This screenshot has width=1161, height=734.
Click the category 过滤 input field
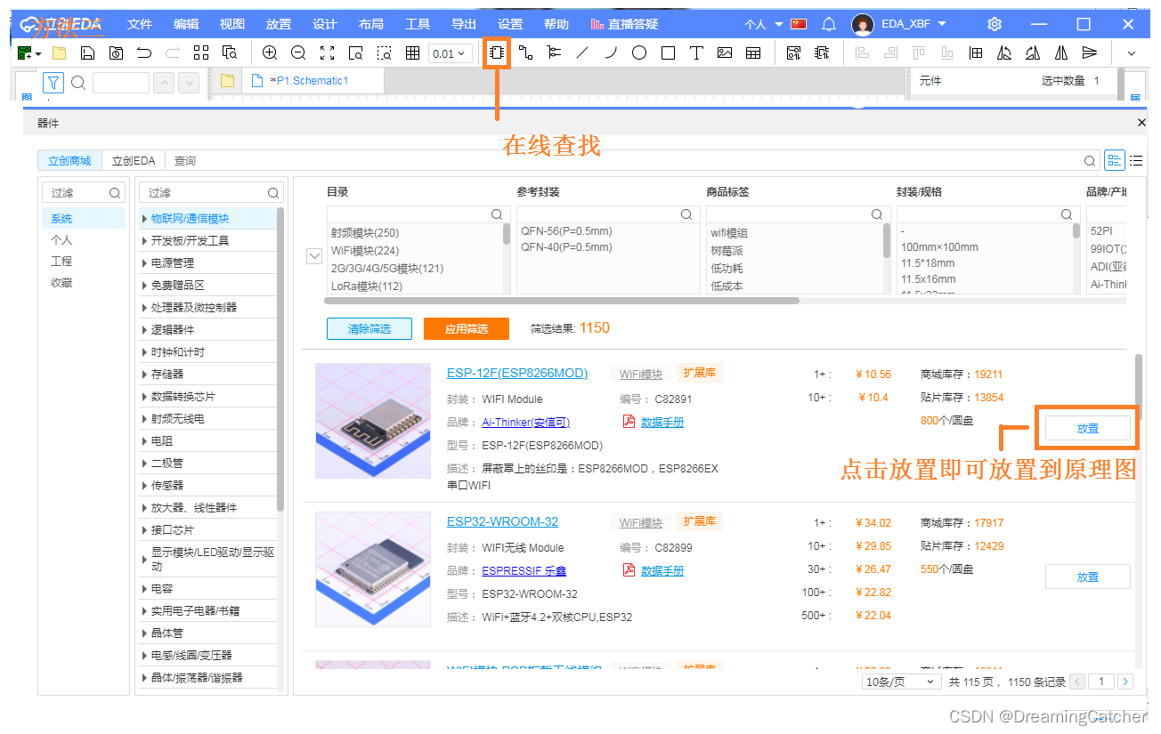(x=212, y=192)
